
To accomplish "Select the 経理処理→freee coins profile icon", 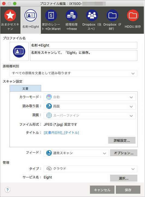I will click(71, 16).
